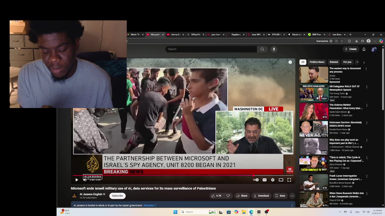Screen dimensions: 385x216
Task: Open Edge settings and more menu
Action: [x=375, y=41]
